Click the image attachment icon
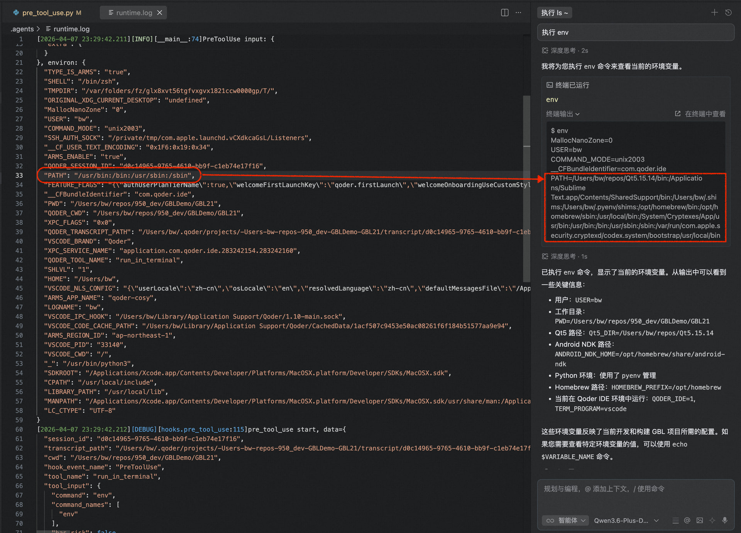 tap(700, 520)
